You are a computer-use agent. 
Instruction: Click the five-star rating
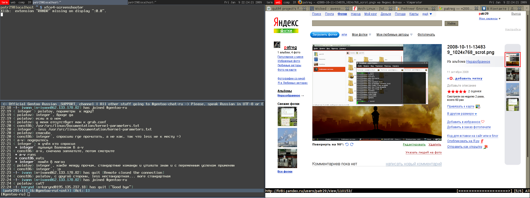coord(457,92)
